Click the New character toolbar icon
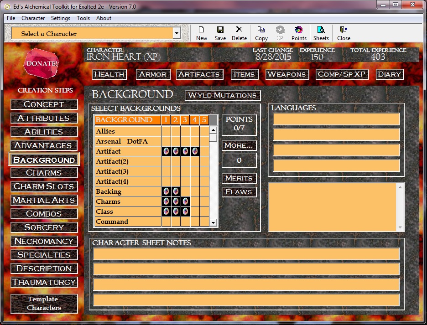The width and height of the screenshot is (427, 325). point(202,33)
